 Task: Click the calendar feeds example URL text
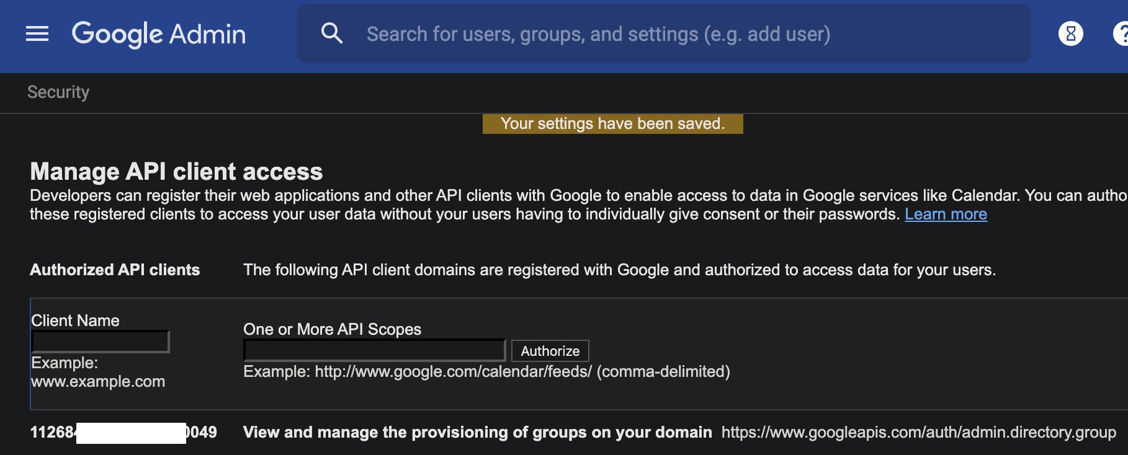click(454, 372)
